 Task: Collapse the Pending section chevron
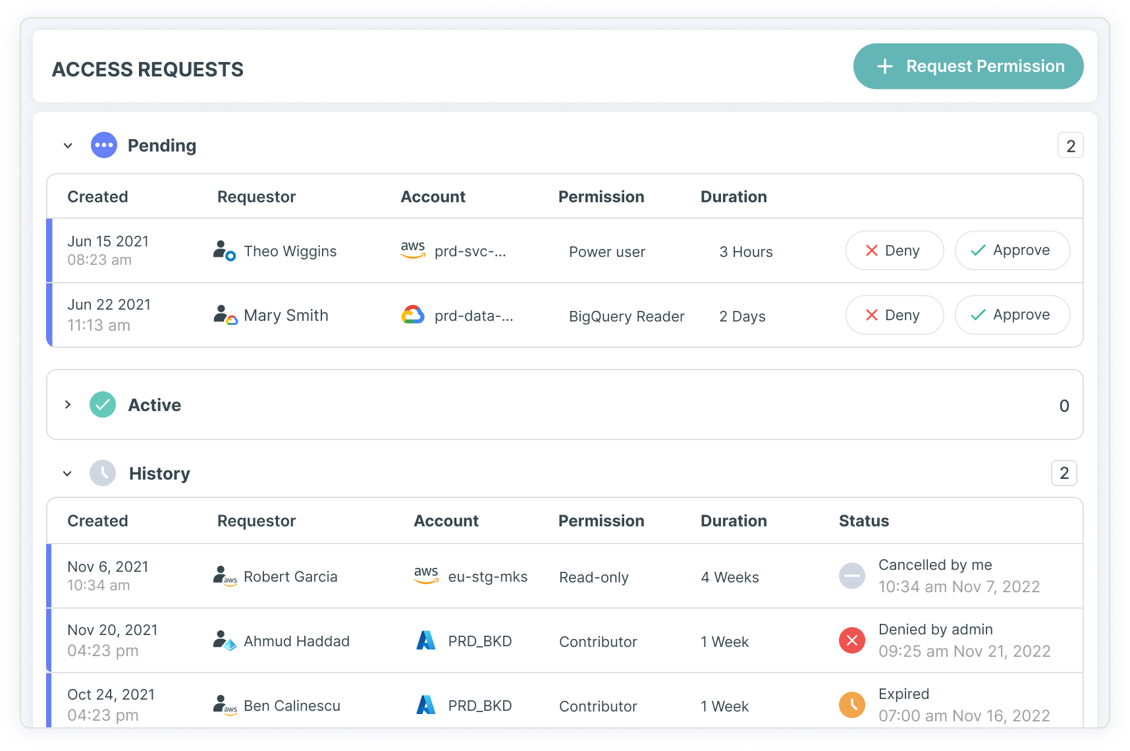(68, 146)
